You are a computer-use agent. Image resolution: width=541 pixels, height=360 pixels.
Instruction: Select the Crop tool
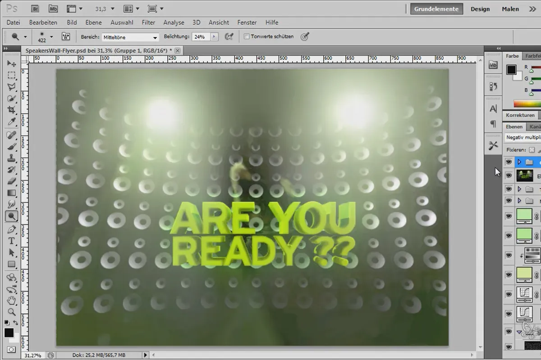point(11,110)
